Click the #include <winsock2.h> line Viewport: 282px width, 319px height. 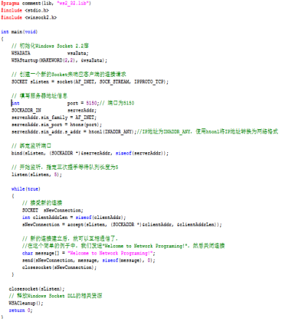tap(29, 18)
